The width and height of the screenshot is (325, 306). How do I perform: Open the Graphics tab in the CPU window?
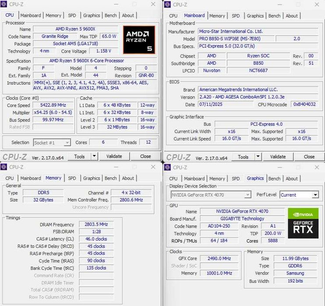point(92,15)
